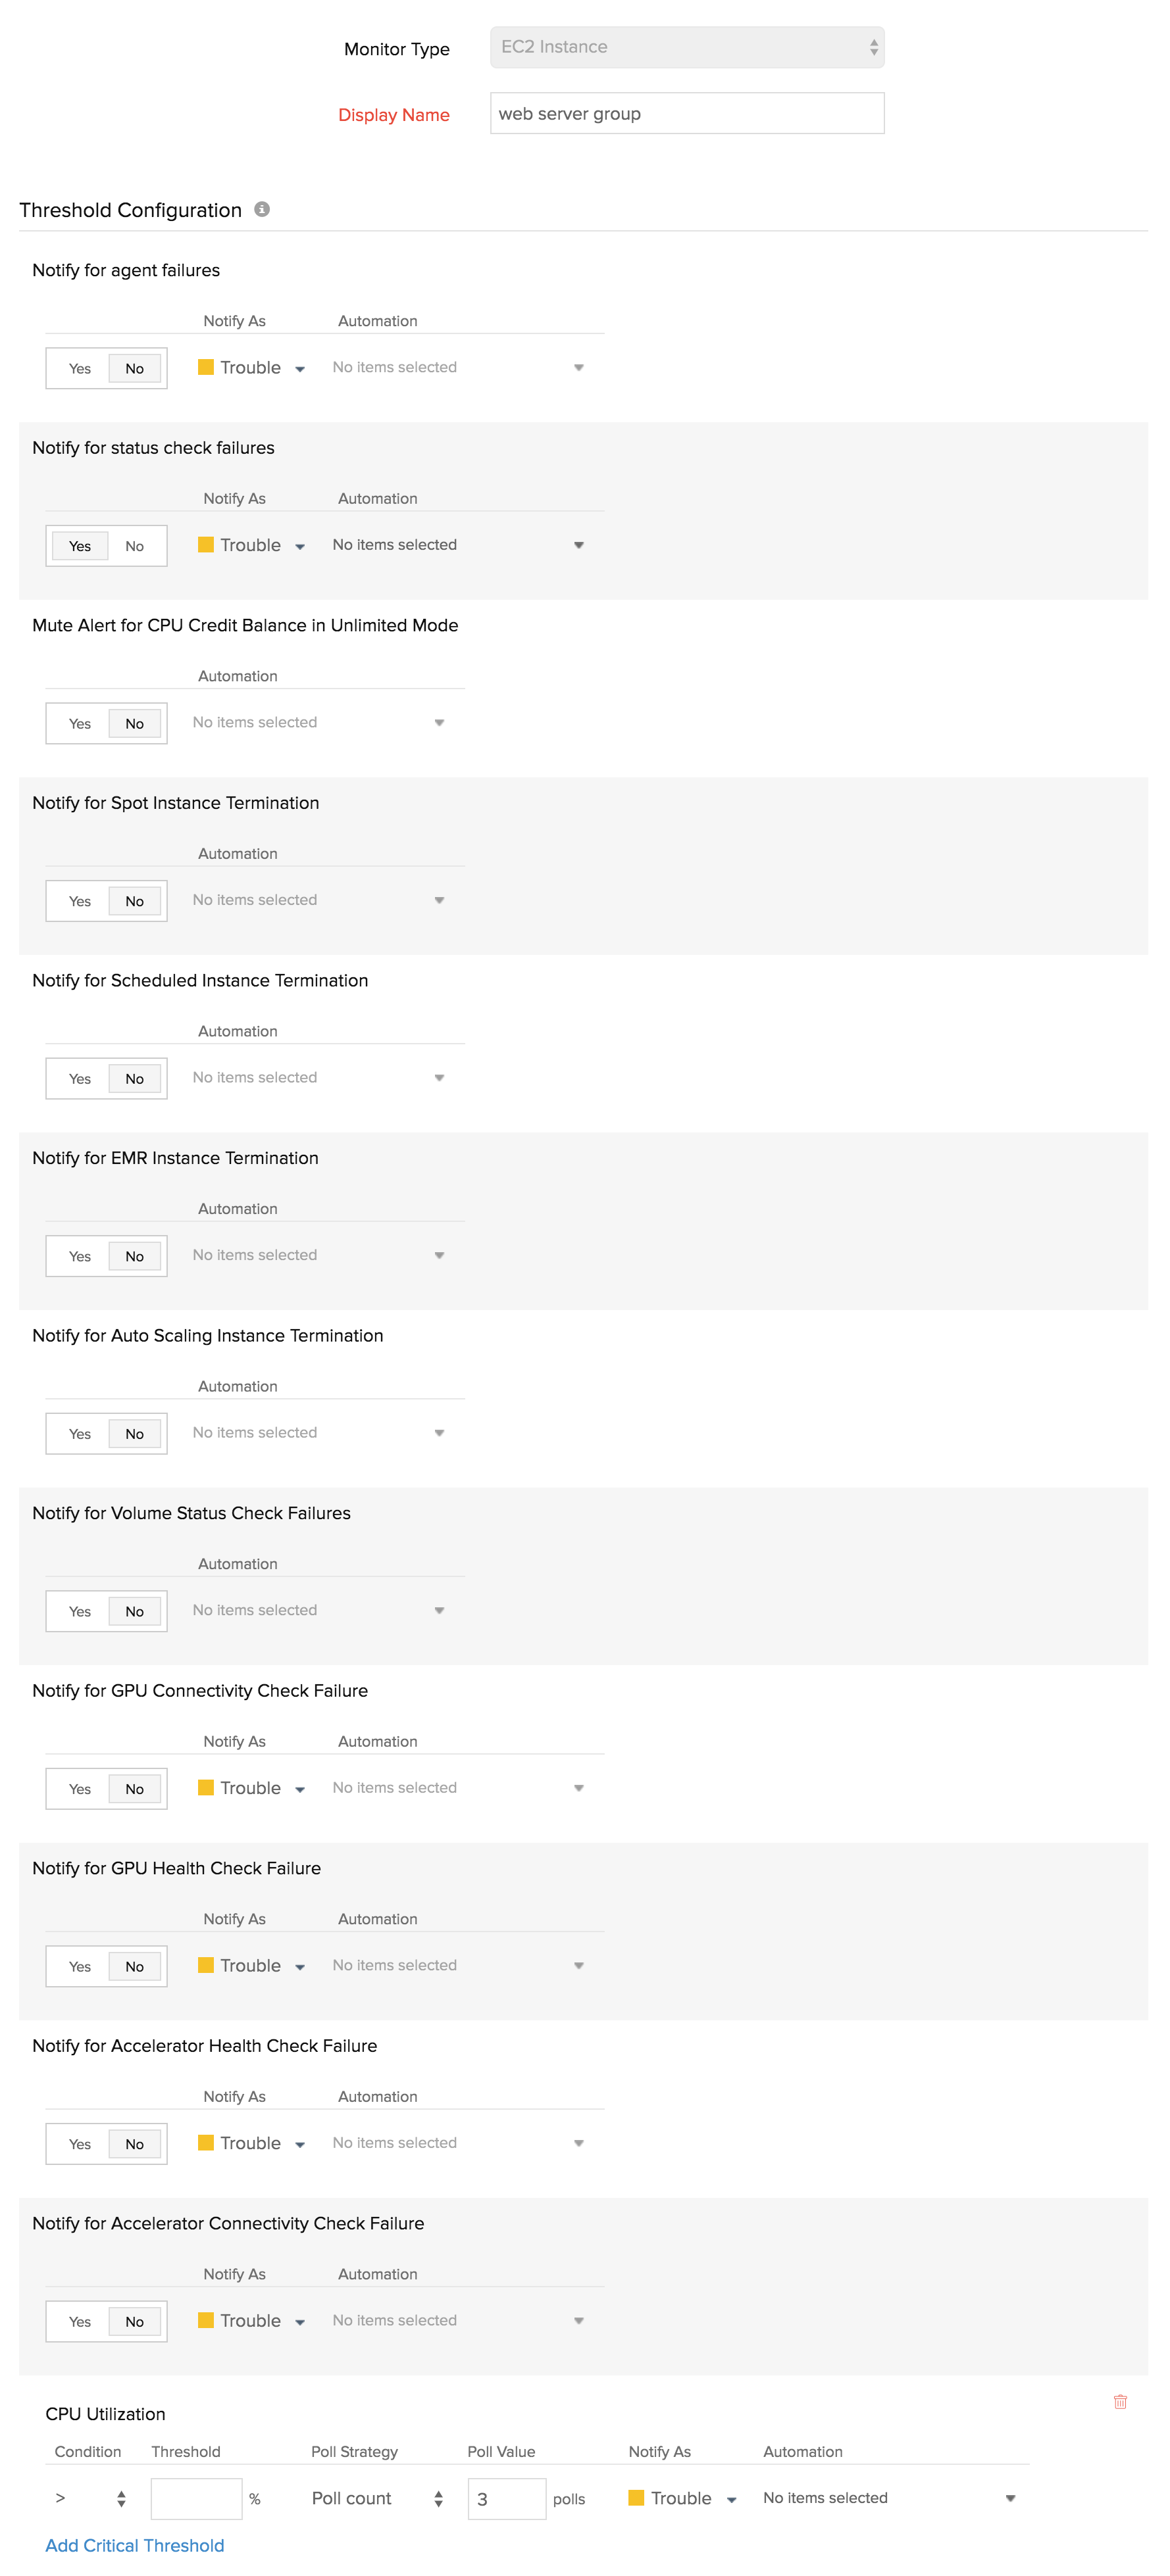Open the Monitor Type selector
Image resolution: width=1170 pixels, height=2576 pixels.
coord(686,46)
